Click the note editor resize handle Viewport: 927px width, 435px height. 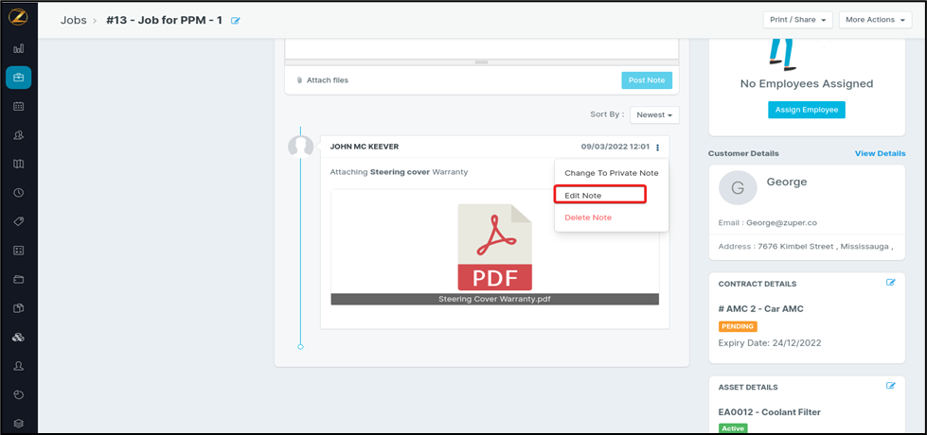coord(481,62)
